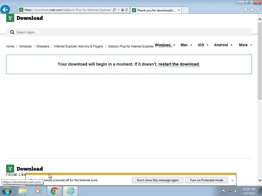Click the top green Download logo icon
This screenshot has width=262, height=196.
10,18
